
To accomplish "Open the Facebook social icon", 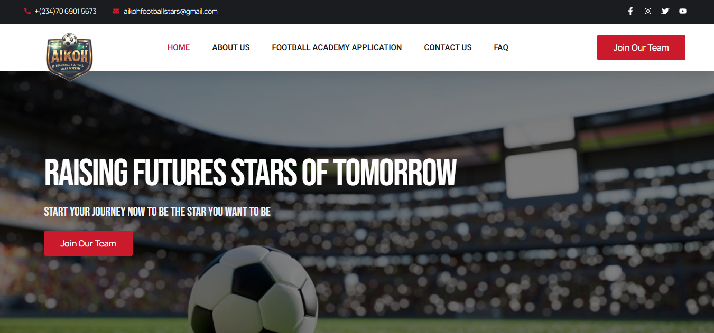I will pyautogui.click(x=630, y=11).
